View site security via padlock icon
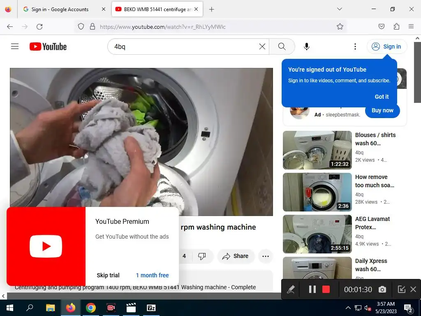Screen dimensions: 421x316 point(93,26)
